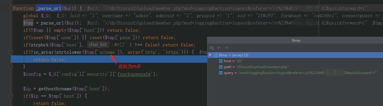383x106 pixels.
Task: Click the field icon next to query
Action: tap(221, 73)
